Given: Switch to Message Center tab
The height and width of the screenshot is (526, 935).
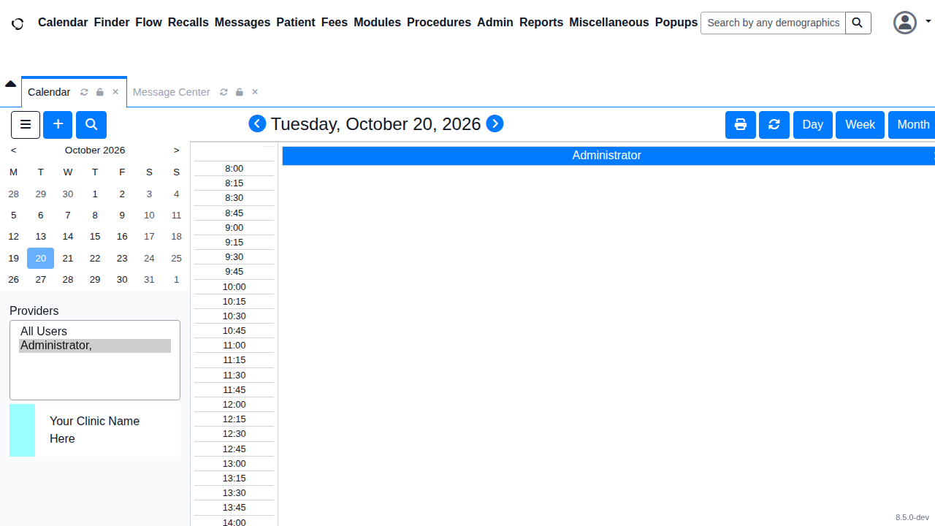Looking at the screenshot, I should click(172, 92).
